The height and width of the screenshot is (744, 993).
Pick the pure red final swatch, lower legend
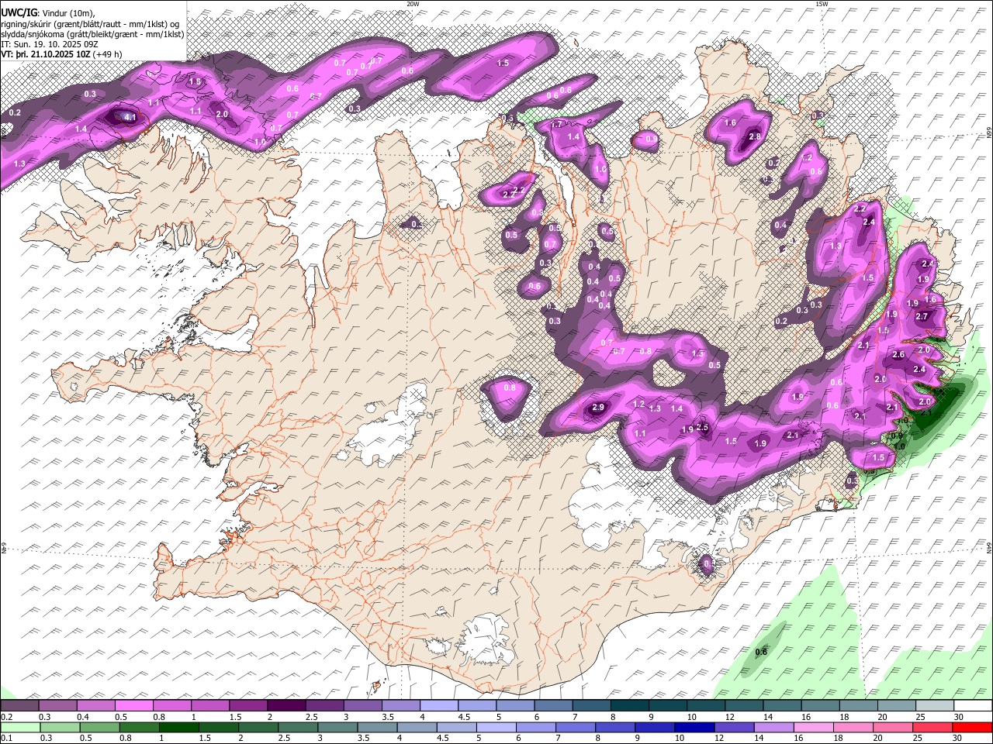tap(972, 727)
